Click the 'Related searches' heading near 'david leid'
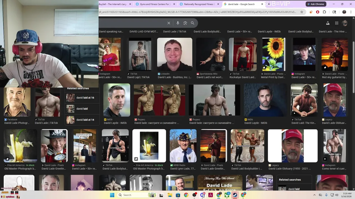This screenshot has height=199, width=355. [x=290, y=180]
